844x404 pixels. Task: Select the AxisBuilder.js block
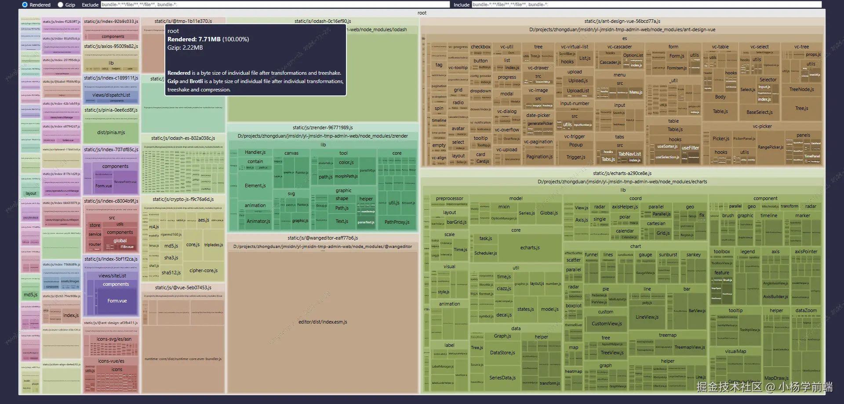point(775,296)
